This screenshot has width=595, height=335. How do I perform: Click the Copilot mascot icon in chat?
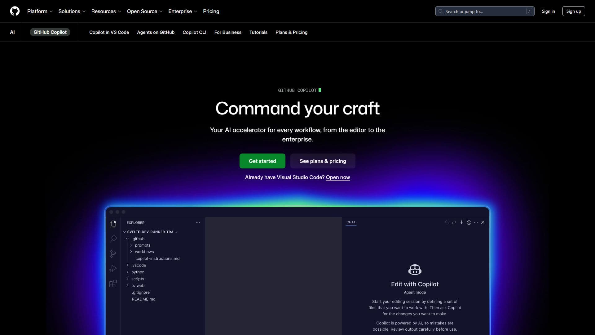[x=415, y=270]
